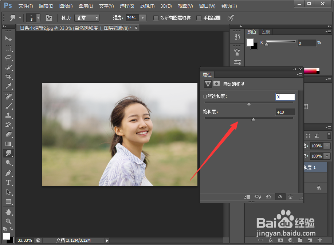Select the Brush tool
This screenshot has height=245, width=334.
[x=8, y=106]
